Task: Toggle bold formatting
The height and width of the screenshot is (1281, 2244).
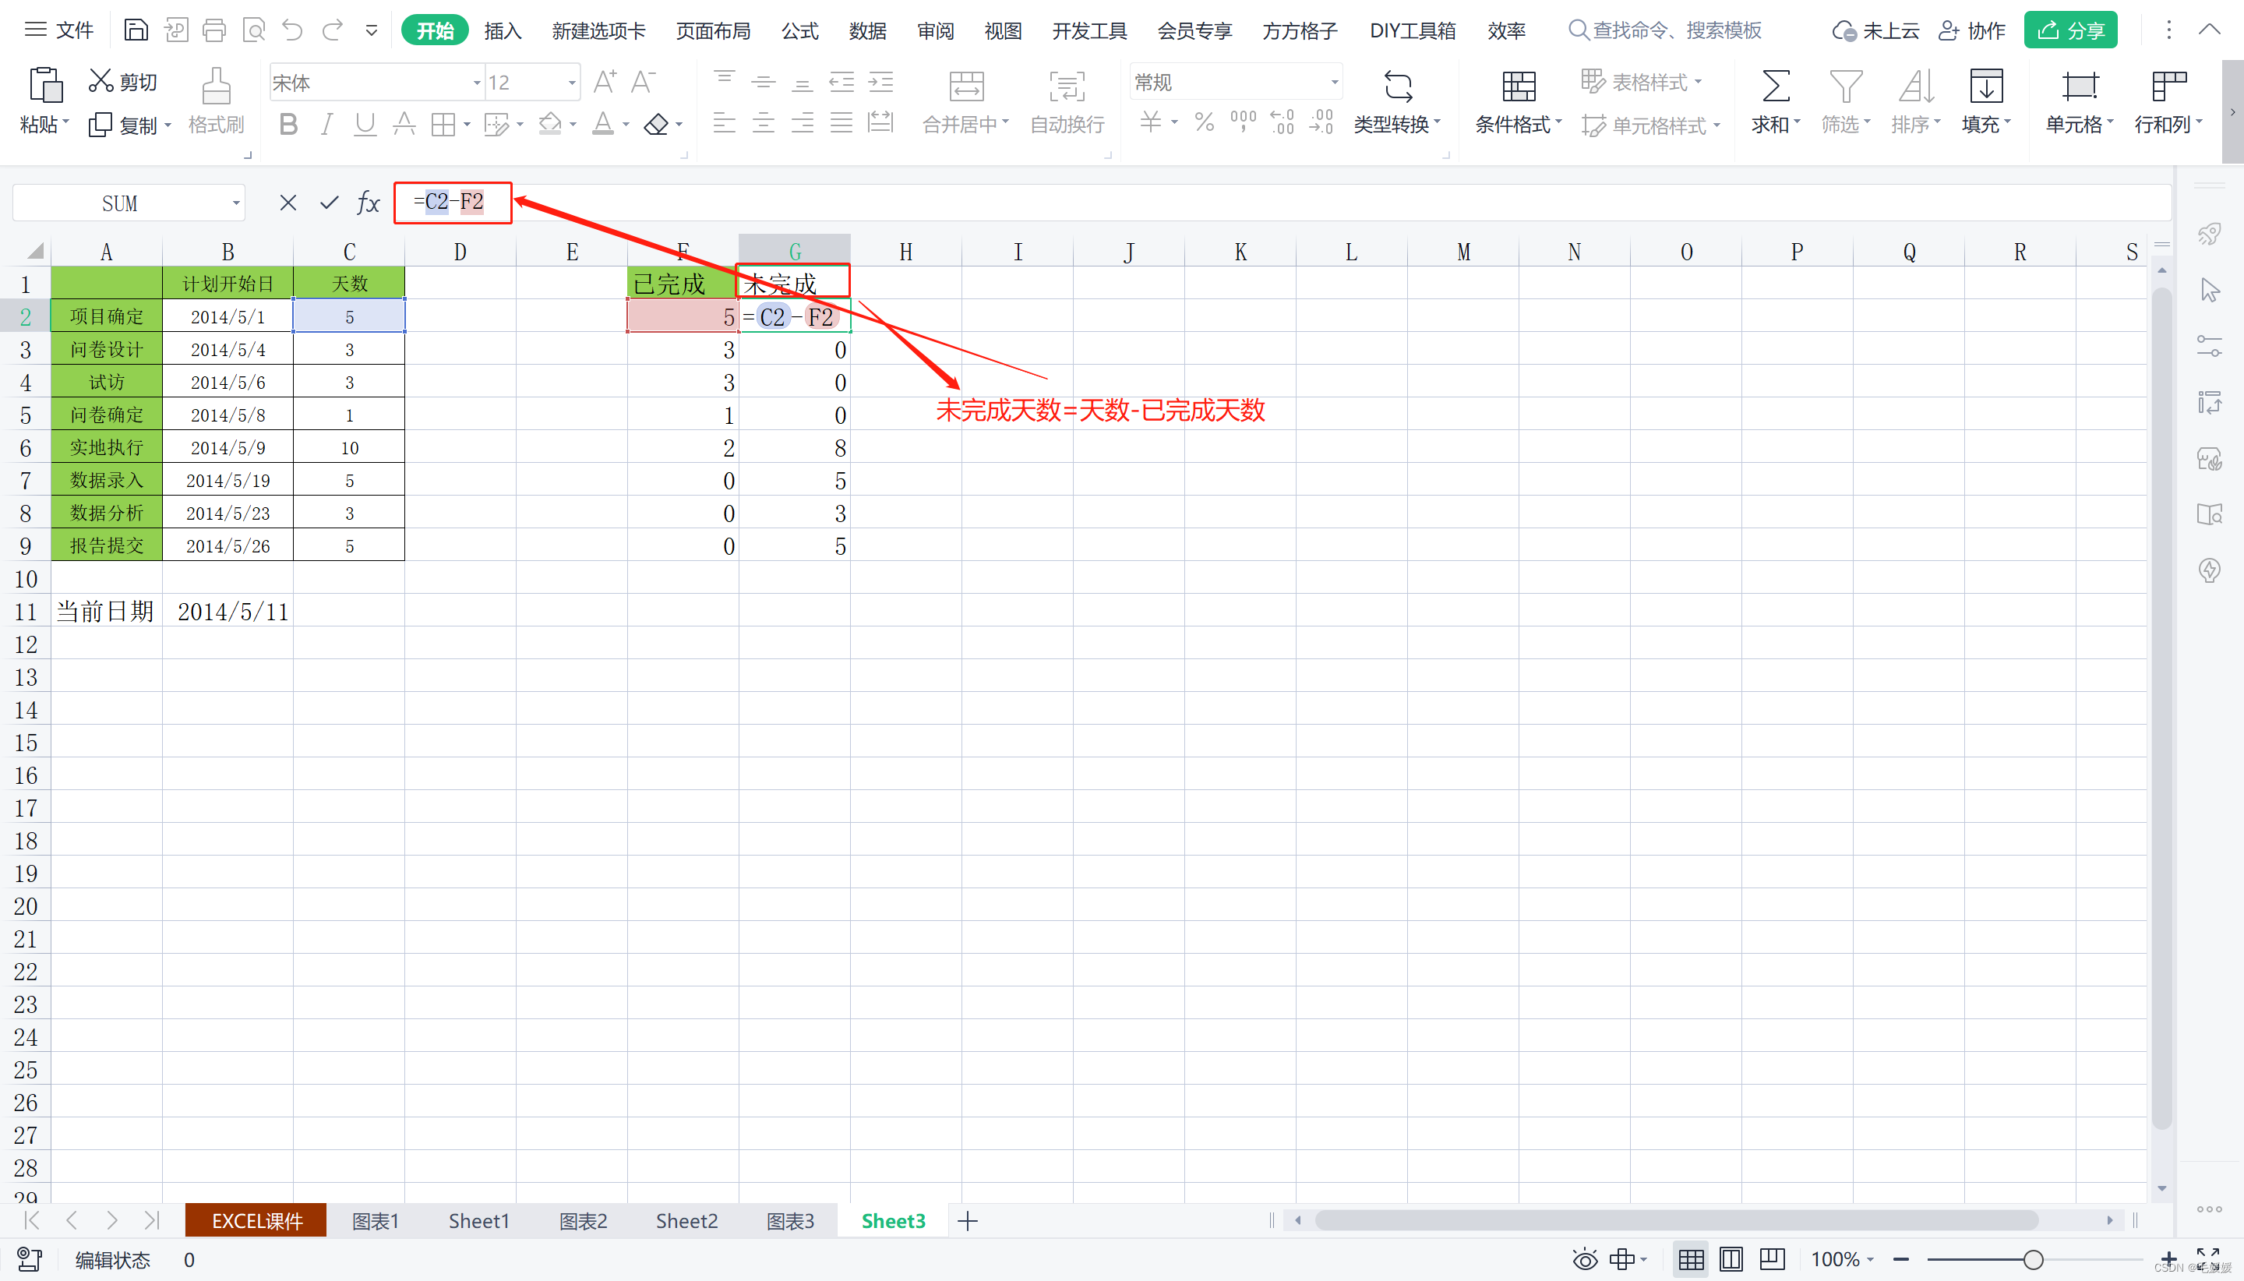Action: tap(288, 125)
